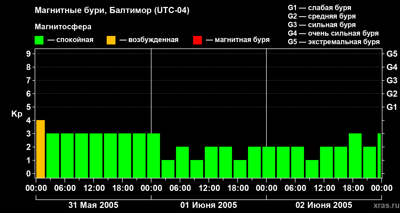Click the "G4" label on the right axis
400x213 pixels.
tap(392, 67)
